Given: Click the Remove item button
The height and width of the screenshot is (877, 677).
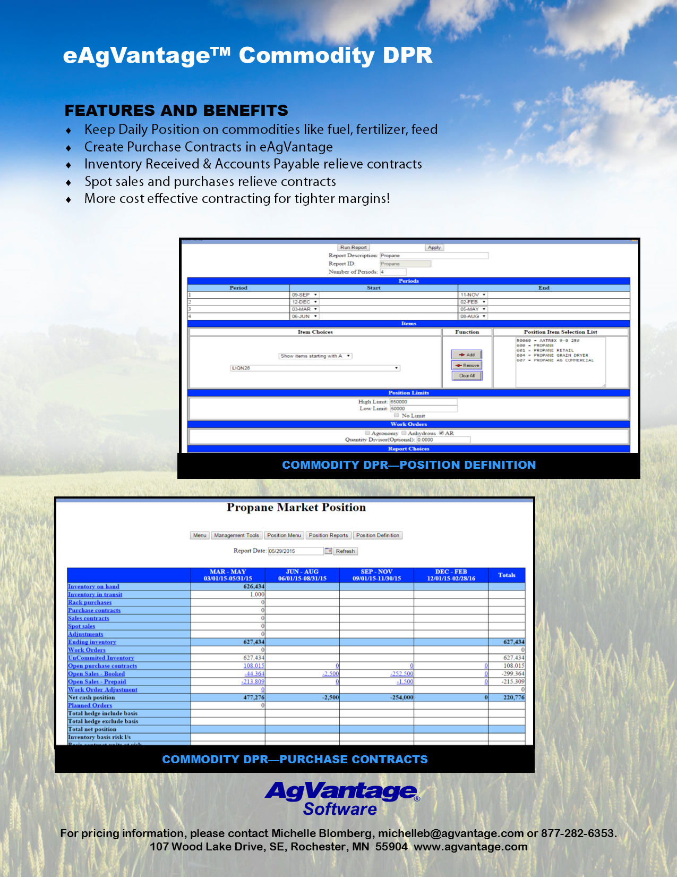Looking at the screenshot, I should tap(467, 365).
